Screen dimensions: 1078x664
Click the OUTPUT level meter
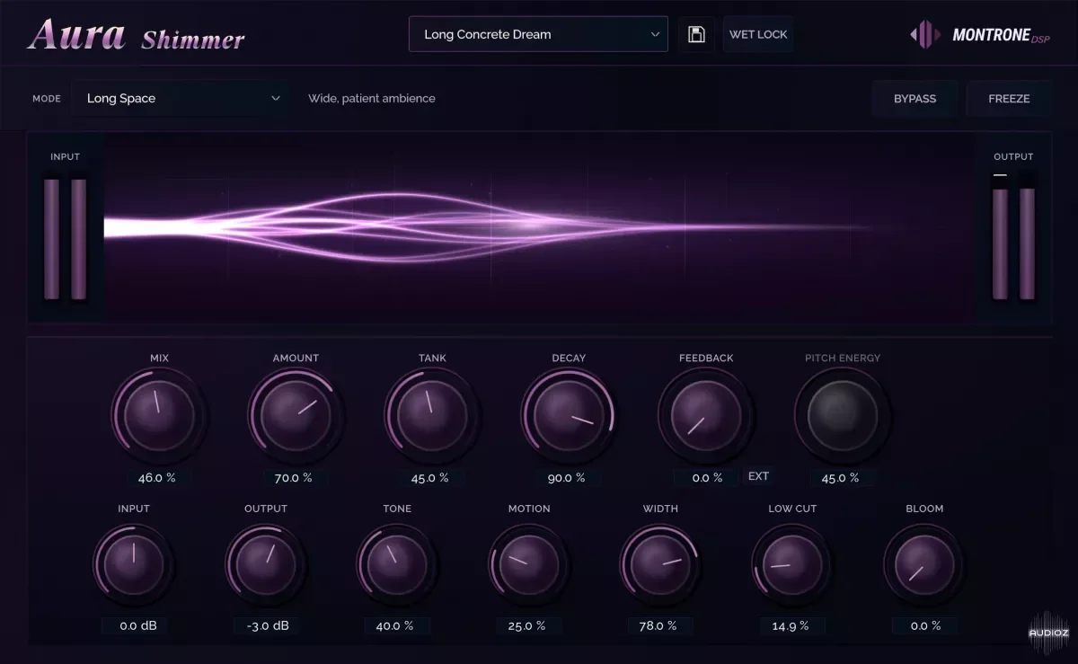1013,237
